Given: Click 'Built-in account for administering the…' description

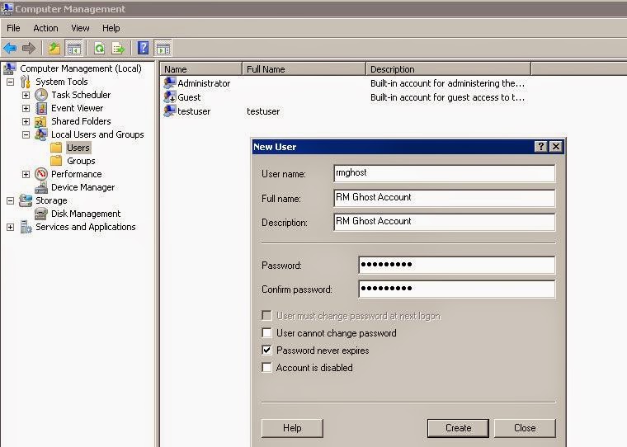Looking at the screenshot, I should 447,83.
